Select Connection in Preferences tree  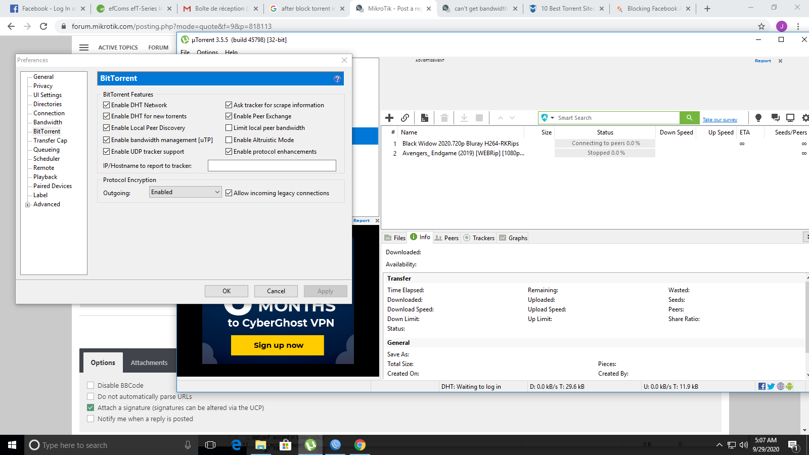(49, 113)
